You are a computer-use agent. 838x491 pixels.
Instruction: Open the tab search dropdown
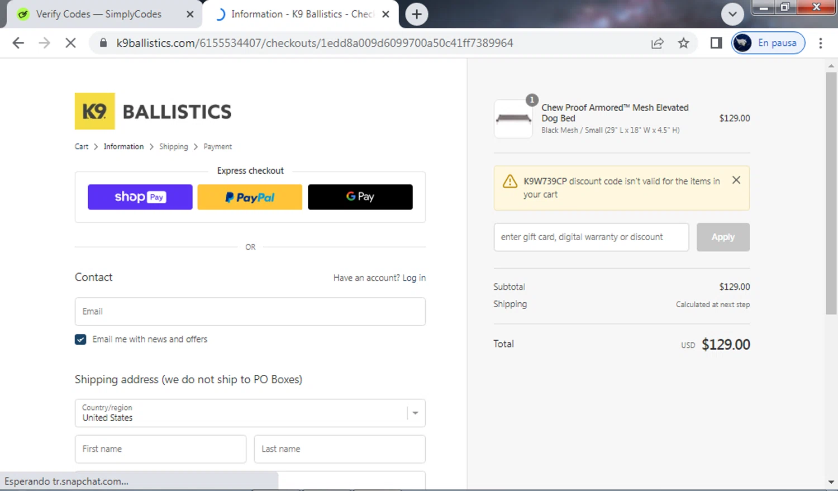click(732, 15)
